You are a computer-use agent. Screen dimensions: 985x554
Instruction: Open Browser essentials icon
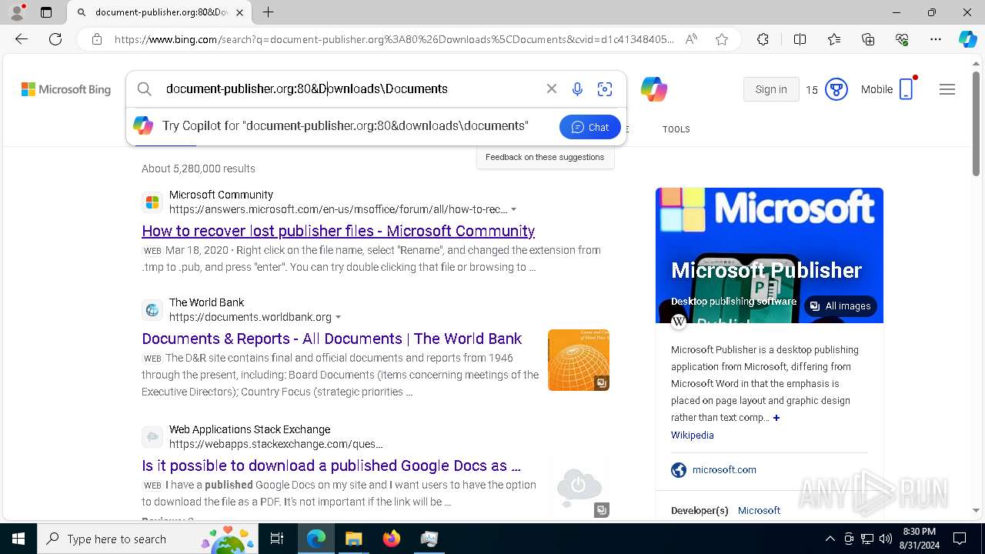coord(902,39)
